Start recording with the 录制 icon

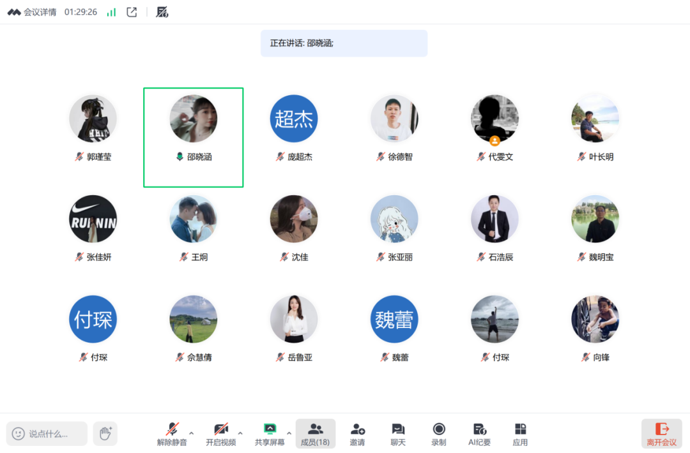pyautogui.click(x=438, y=433)
